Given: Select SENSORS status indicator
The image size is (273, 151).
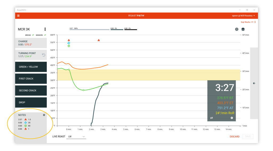Looking at the screenshot, I should pyautogui.click(x=41, y=35).
